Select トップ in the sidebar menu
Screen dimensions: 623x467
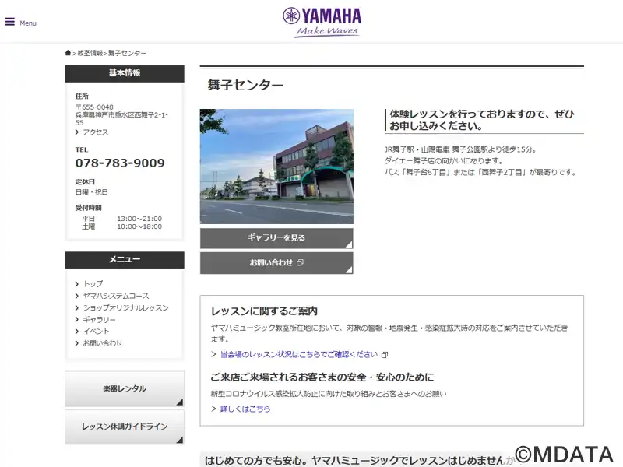click(93, 284)
